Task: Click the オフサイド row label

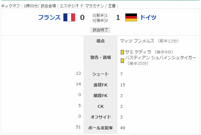Action: click(x=100, y=117)
